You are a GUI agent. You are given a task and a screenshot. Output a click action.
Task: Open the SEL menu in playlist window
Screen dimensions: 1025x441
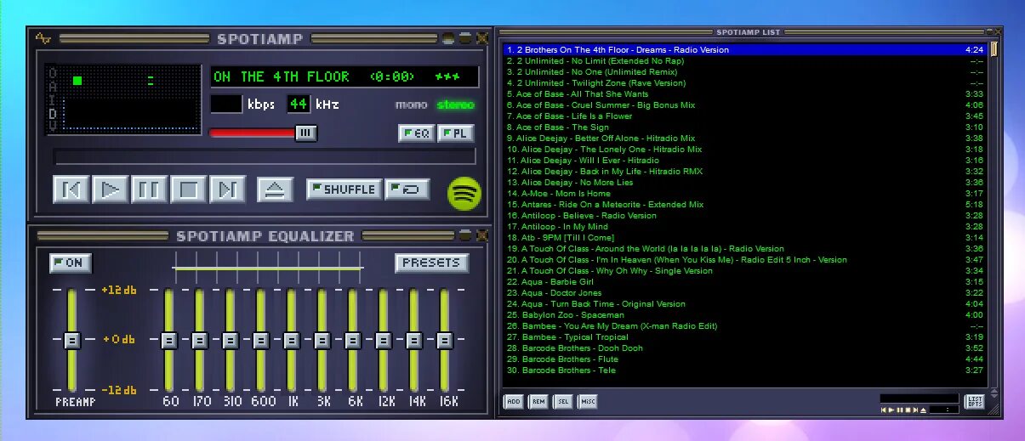pos(563,402)
